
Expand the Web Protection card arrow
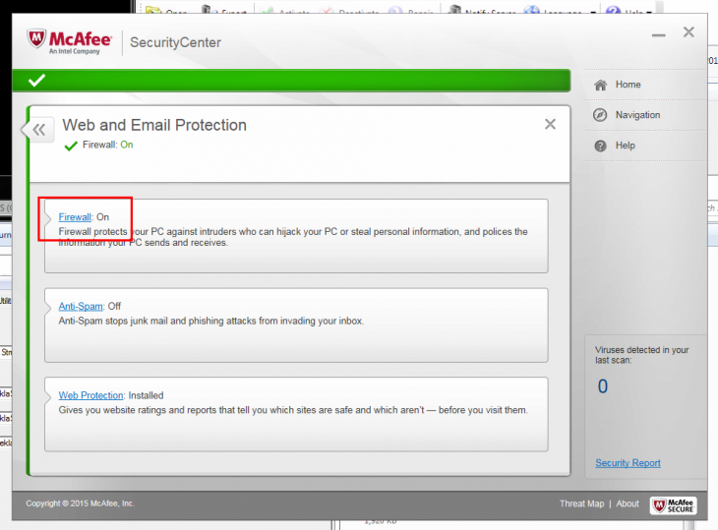click(x=47, y=396)
